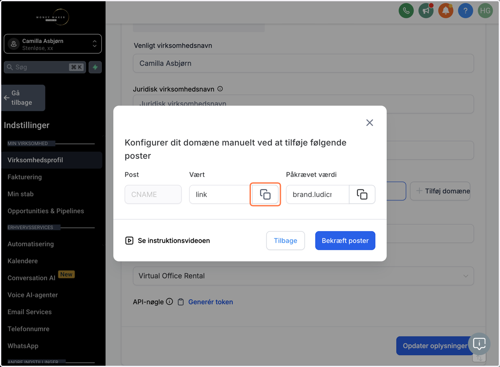This screenshot has height=367, width=500.
Task: Click the phone dialer icon
Action: click(x=406, y=11)
